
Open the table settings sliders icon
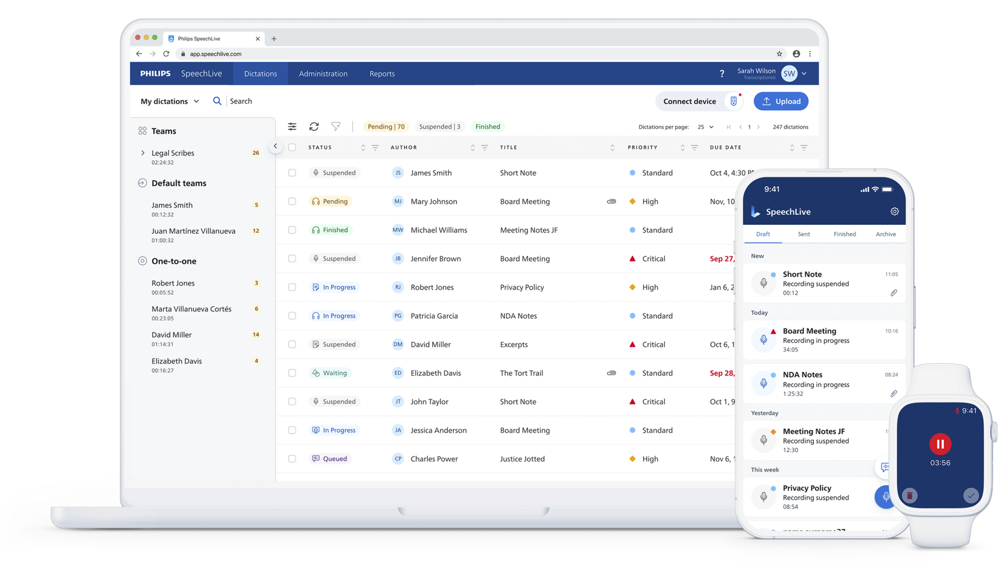[x=292, y=127]
